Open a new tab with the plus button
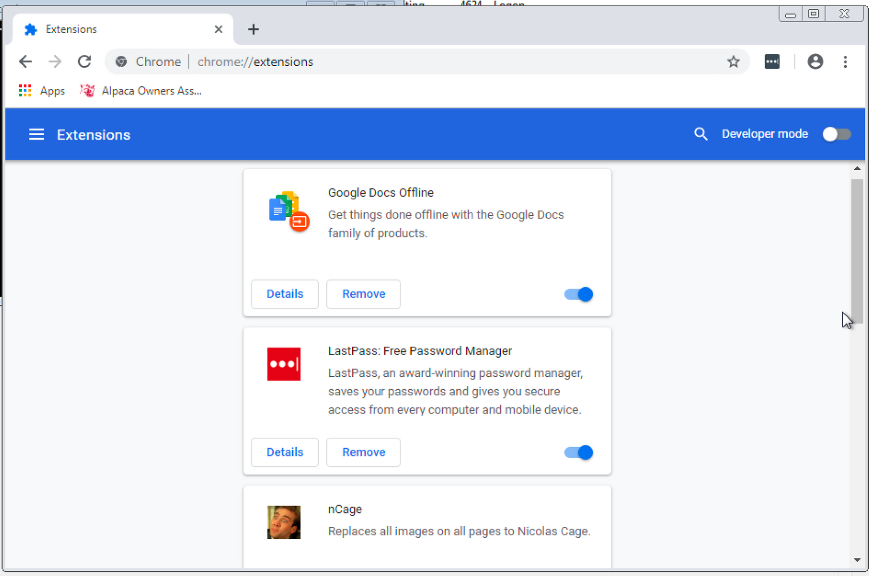This screenshot has width=869, height=576. pos(253,29)
